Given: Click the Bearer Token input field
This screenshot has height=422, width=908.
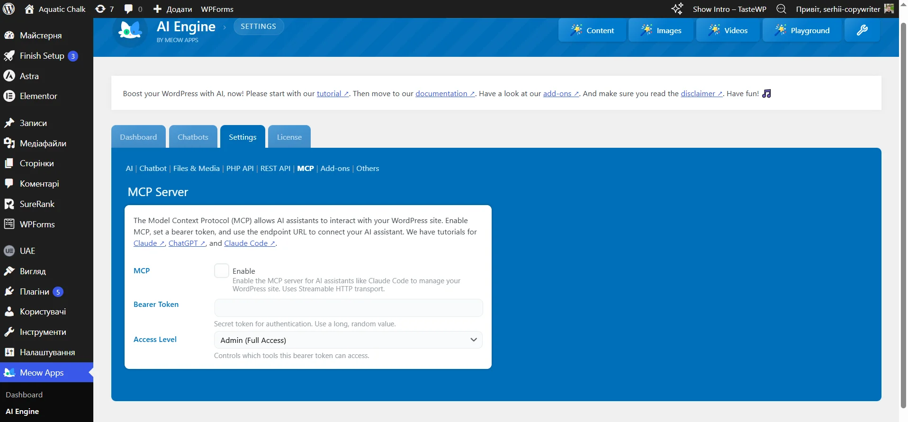Looking at the screenshot, I should click(x=348, y=308).
